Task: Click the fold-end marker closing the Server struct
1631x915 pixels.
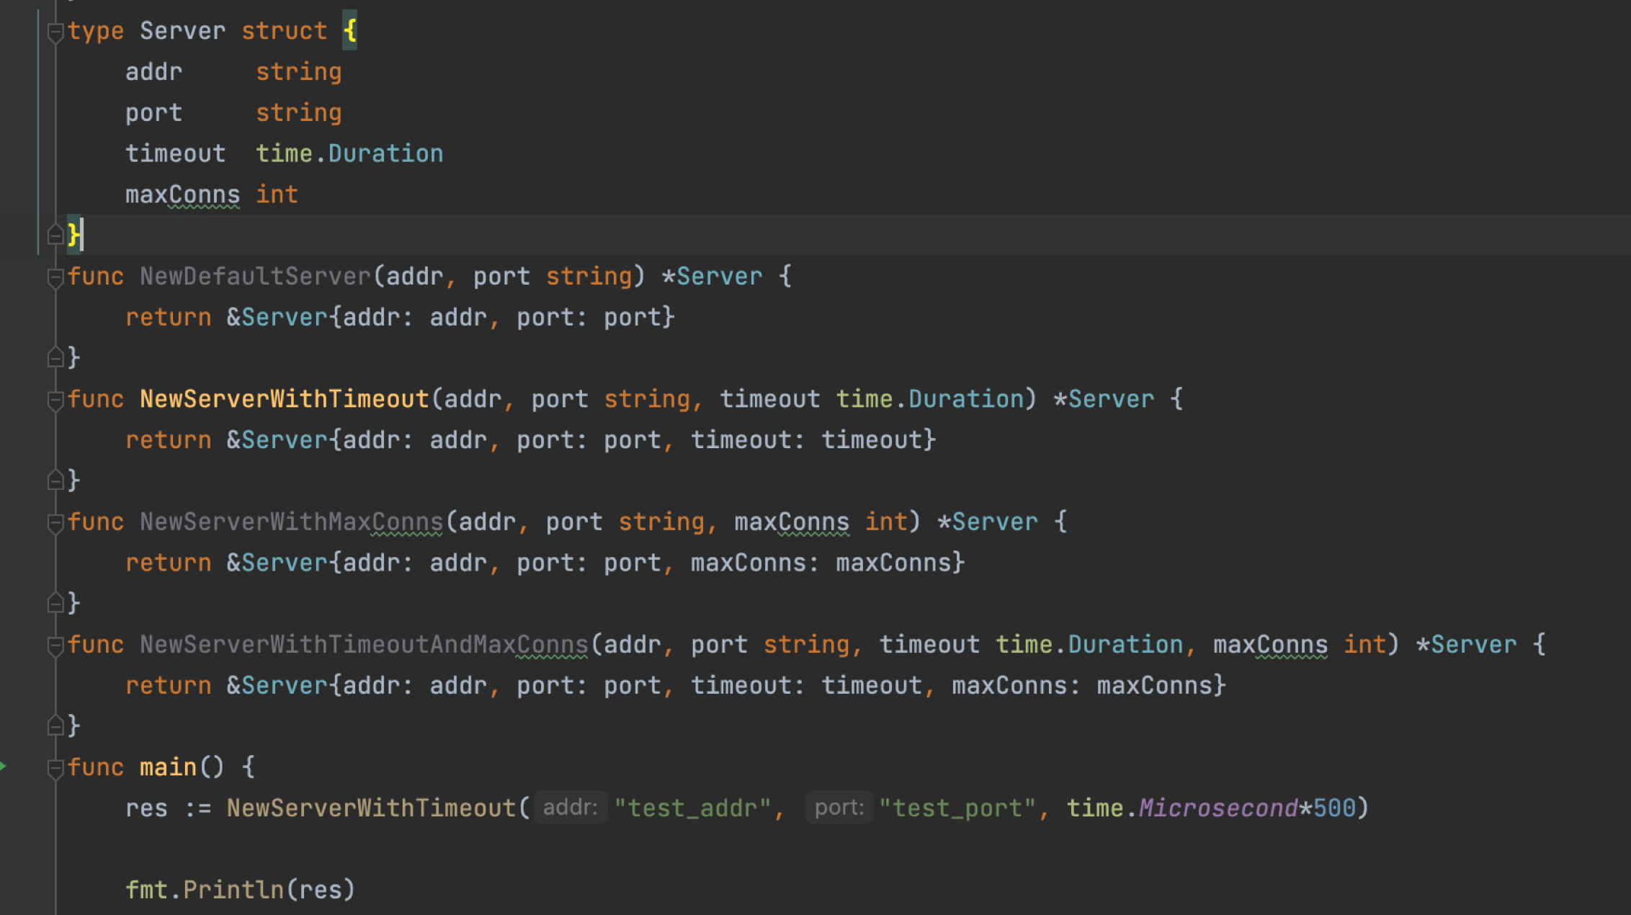Action: pyautogui.click(x=55, y=235)
